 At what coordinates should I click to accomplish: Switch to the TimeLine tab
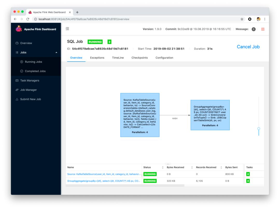[x=118, y=57]
